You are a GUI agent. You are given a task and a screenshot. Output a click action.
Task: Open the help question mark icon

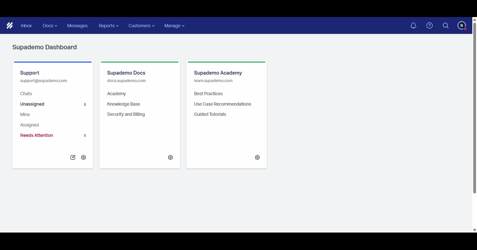pos(429,25)
